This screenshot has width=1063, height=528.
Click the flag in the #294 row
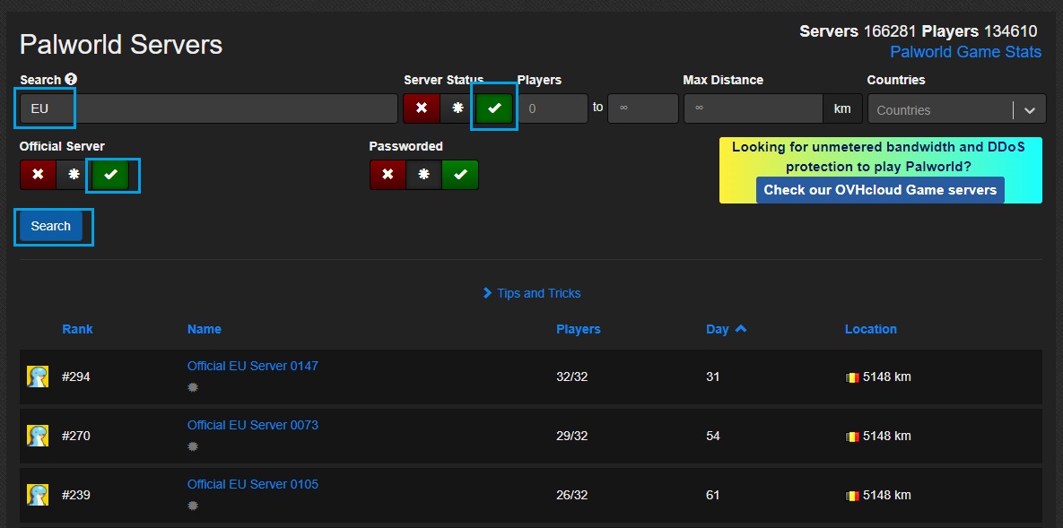tap(852, 377)
